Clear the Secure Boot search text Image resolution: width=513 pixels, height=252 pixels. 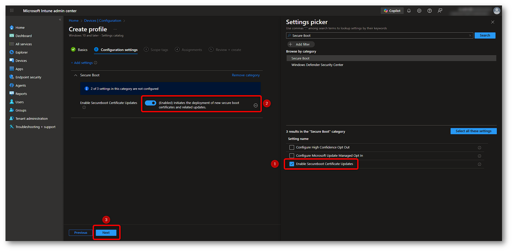click(x=470, y=36)
